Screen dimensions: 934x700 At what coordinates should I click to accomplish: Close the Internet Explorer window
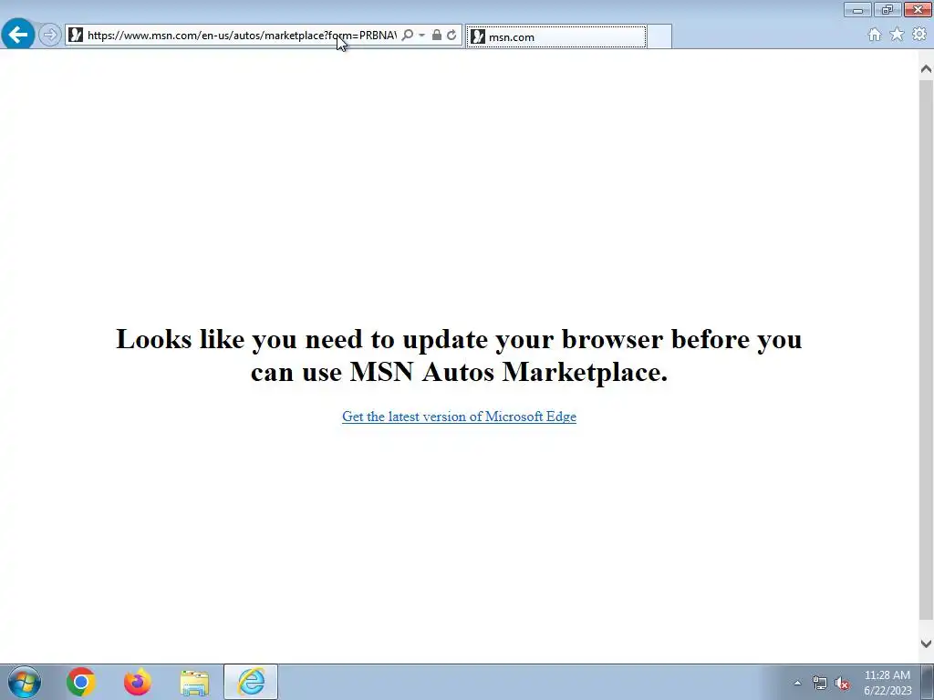(918, 9)
